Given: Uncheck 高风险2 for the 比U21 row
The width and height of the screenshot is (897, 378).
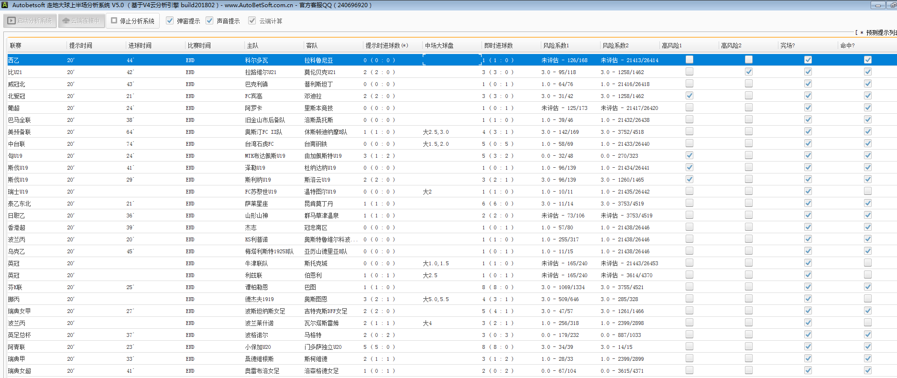Looking at the screenshot, I should (x=749, y=72).
